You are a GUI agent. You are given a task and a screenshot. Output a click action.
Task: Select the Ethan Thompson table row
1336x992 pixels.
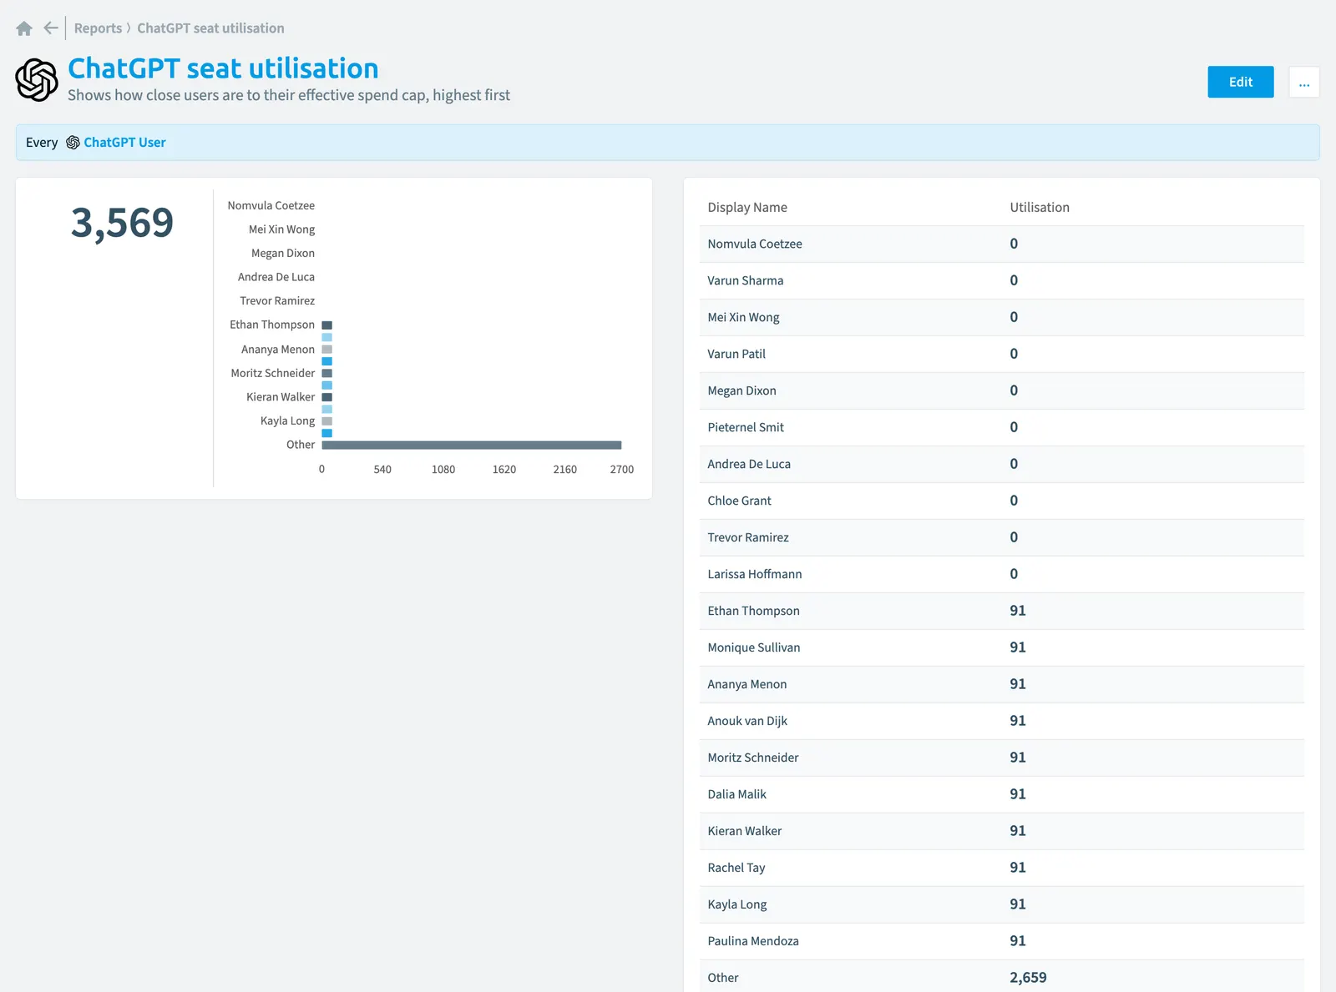[x=1001, y=612]
